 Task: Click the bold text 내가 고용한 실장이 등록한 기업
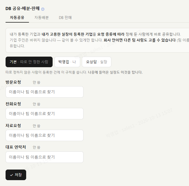67,34
